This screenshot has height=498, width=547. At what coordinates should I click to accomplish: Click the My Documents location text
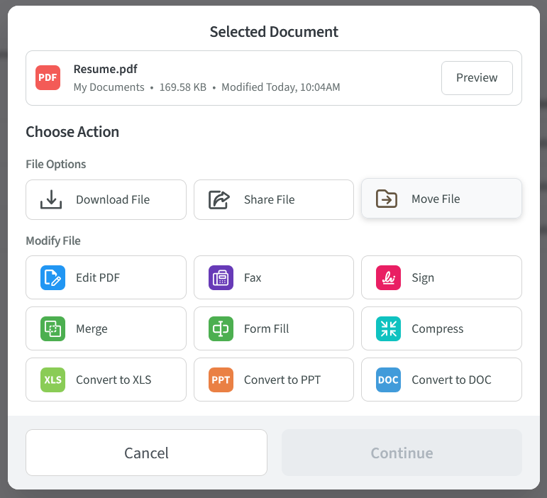(109, 87)
